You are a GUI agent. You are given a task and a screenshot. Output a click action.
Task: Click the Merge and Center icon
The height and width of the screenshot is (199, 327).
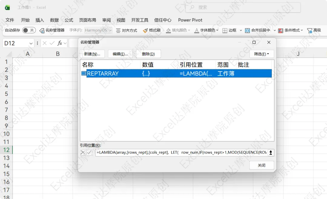(247, 31)
